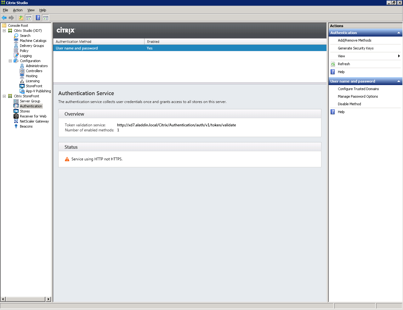Click the Logging tree item label
This screenshot has width=403, height=310.
[26, 56]
